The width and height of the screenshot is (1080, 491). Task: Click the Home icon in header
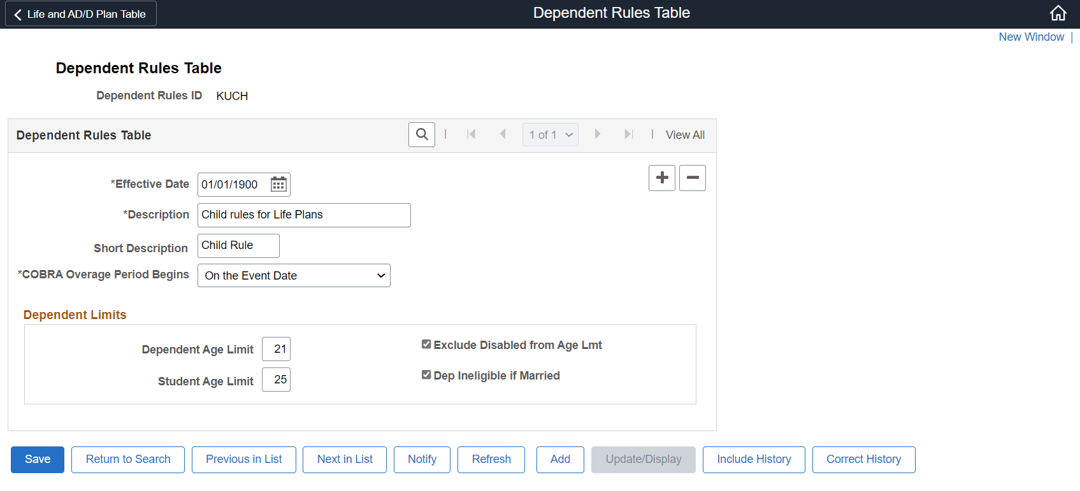click(x=1058, y=13)
